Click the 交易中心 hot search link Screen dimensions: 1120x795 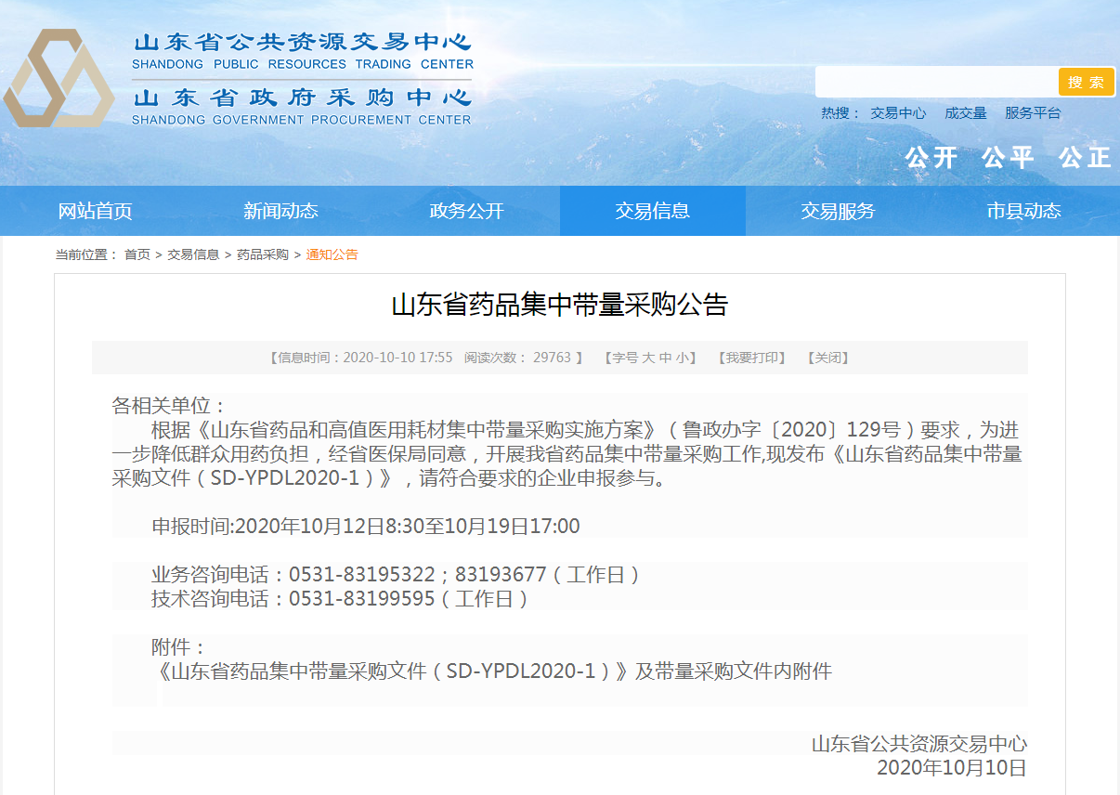[898, 113]
